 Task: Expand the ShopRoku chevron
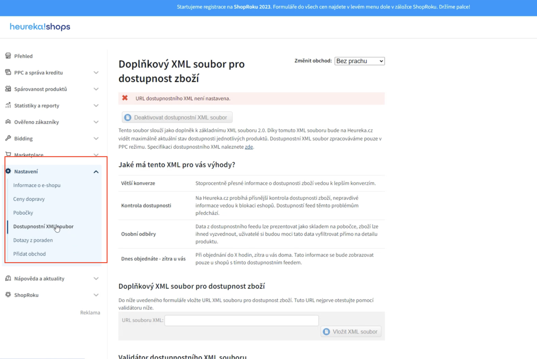(96, 295)
